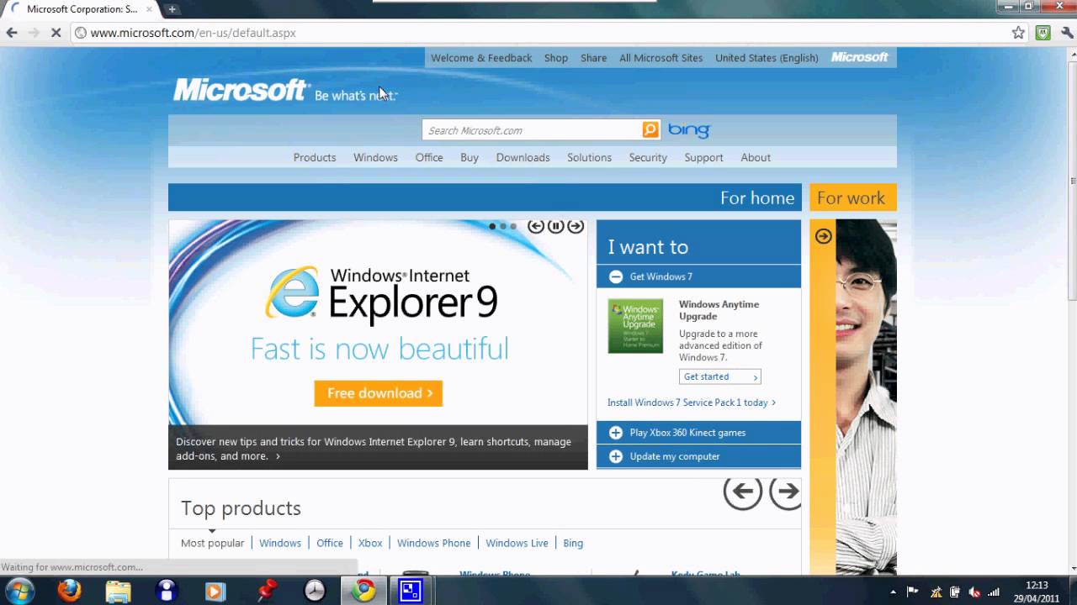Select the first banner slide dot
The image size is (1077, 605).
(x=493, y=226)
